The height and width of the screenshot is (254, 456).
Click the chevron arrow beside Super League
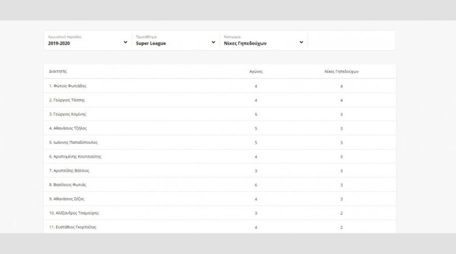pos(213,42)
